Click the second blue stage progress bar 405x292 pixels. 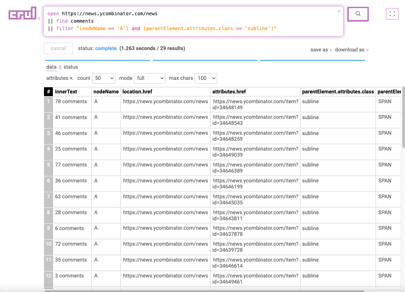click(205, 60)
